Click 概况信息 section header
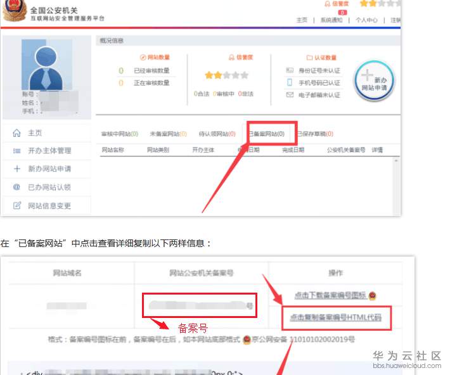450x375 pixels. [112, 41]
